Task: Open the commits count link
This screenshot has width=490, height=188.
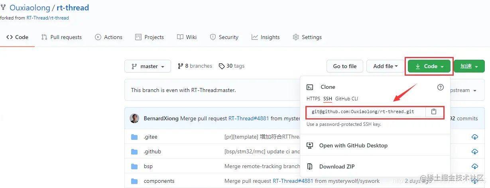Action: pyautogui.click(x=464, y=118)
